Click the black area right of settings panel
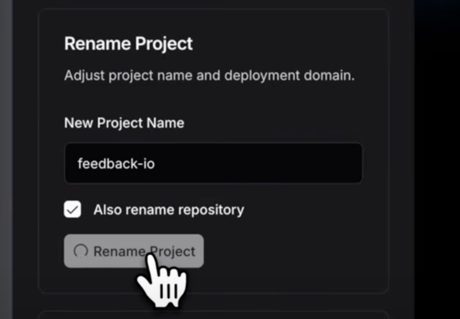This screenshot has height=319, width=460. 437,159
